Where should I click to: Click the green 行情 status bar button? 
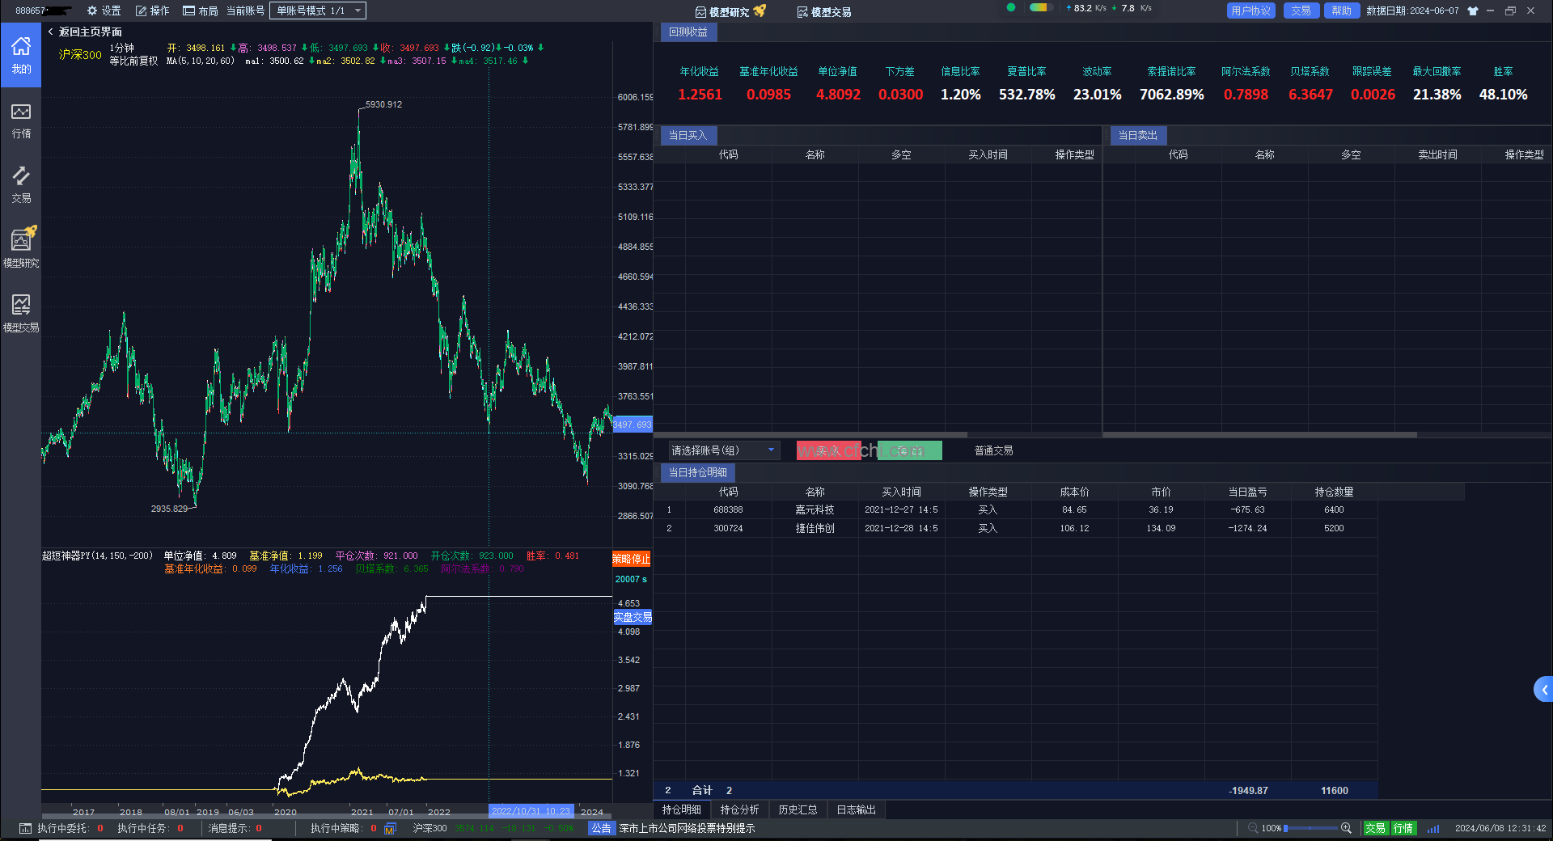[1403, 828]
